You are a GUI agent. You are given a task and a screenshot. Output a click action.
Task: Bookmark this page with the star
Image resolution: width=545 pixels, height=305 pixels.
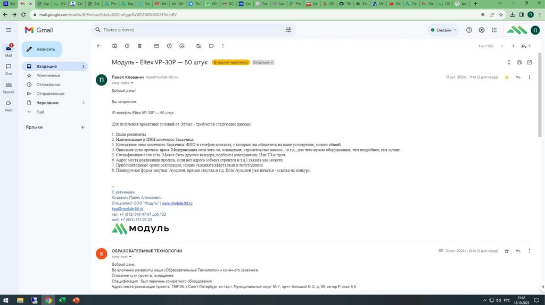pyautogui.click(x=501, y=14)
